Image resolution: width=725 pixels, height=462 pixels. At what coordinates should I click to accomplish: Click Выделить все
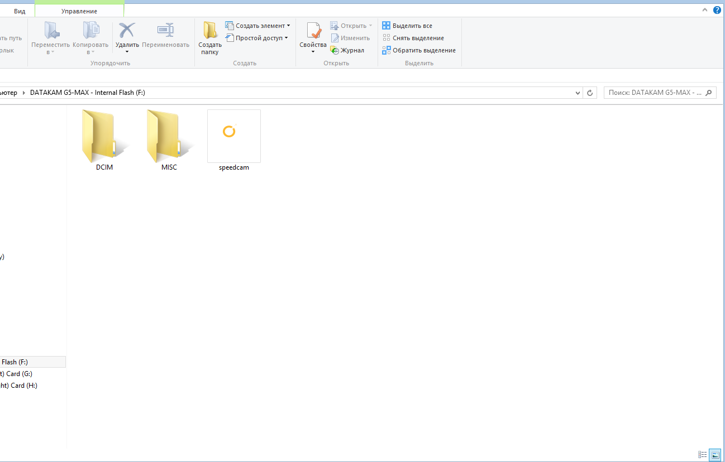407,26
